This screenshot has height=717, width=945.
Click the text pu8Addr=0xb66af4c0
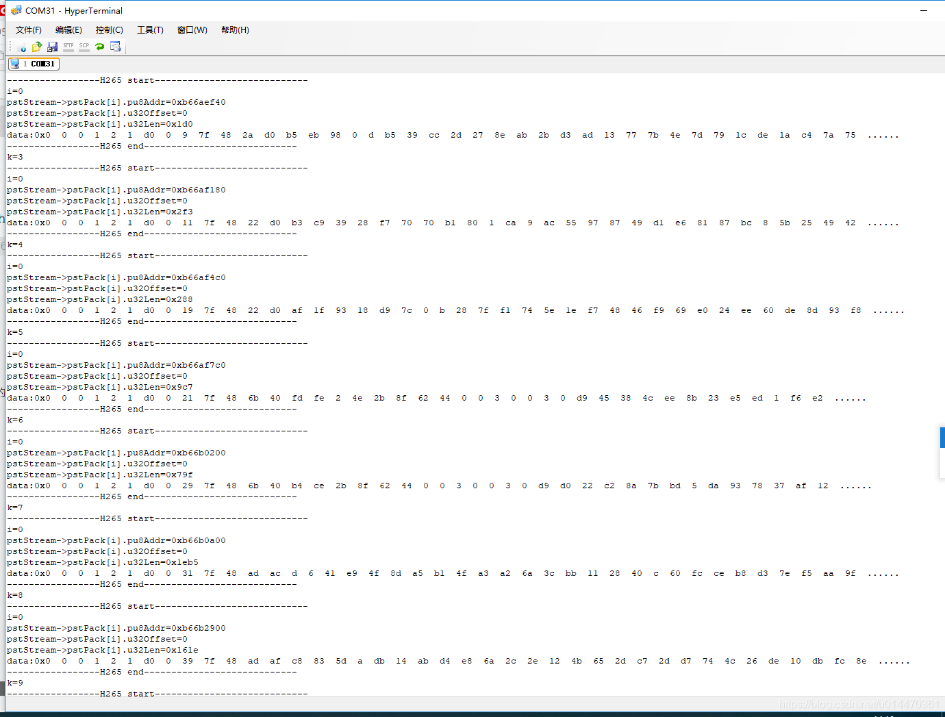pos(176,277)
